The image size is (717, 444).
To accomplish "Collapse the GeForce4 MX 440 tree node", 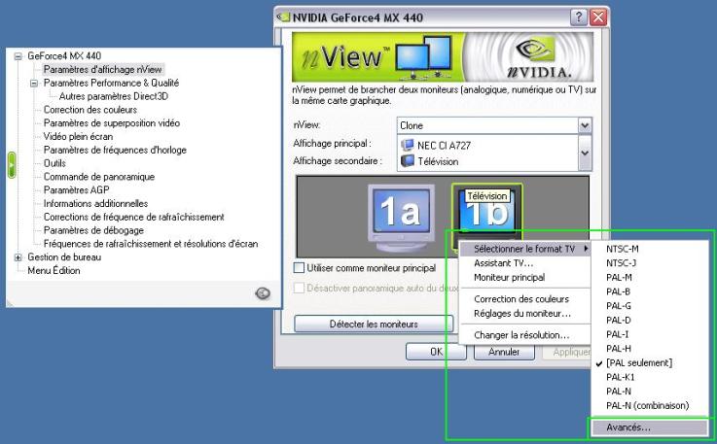I will pos(18,56).
